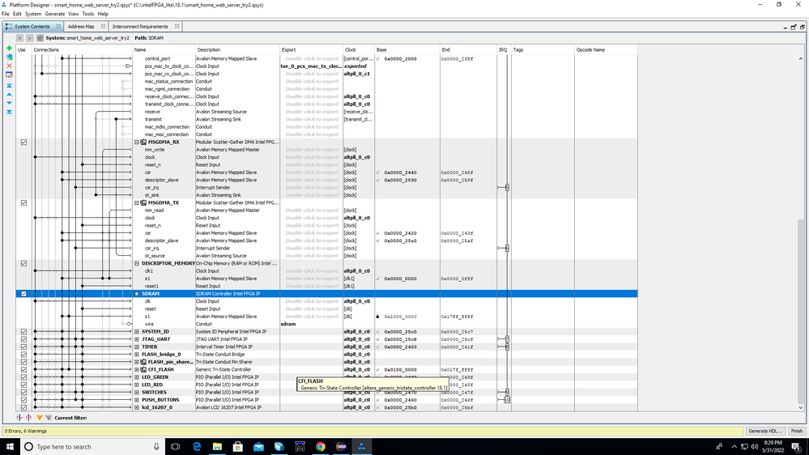This screenshot has height=455, width=809.
Task: Toggle the Use checkbox for SYSTEM_ID
Action: click(23, 332)
